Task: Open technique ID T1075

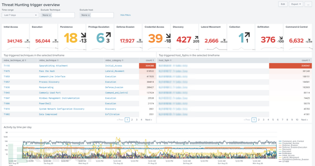Action: tap(7, 71)
